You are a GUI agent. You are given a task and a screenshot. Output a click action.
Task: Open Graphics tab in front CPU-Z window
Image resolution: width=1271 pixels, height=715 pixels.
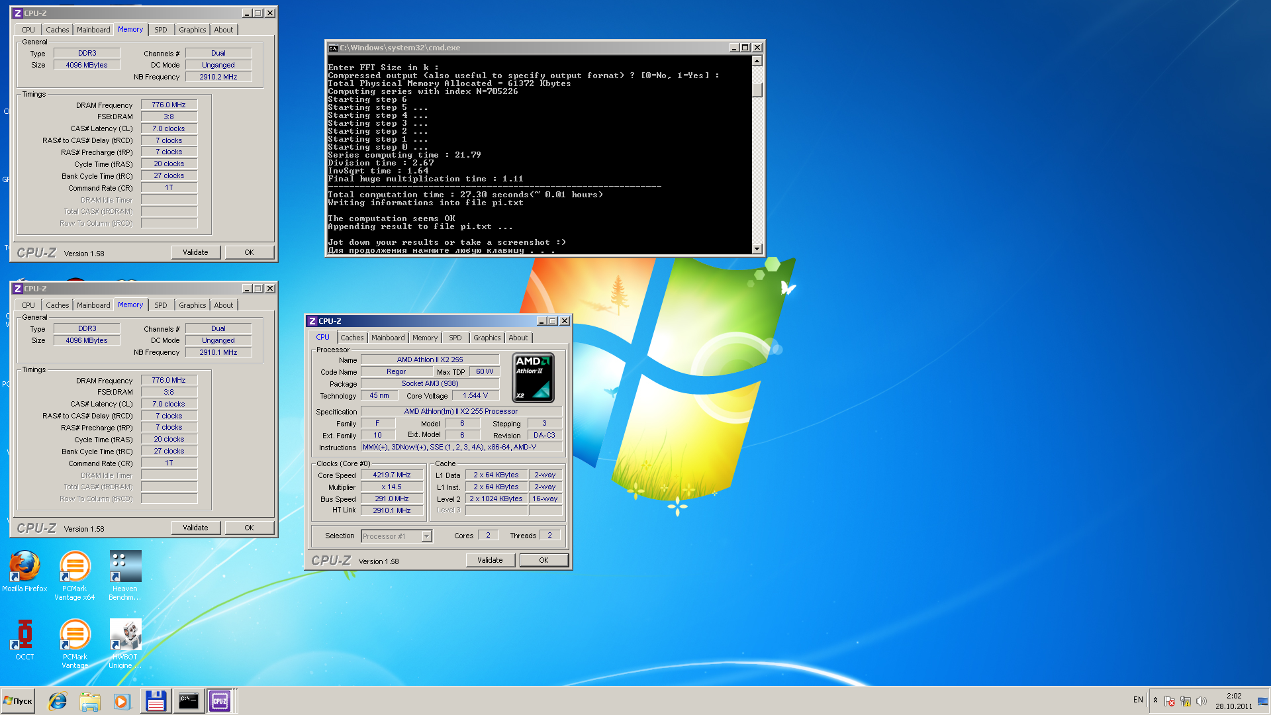pyautogui.click(x=487, y=338)
